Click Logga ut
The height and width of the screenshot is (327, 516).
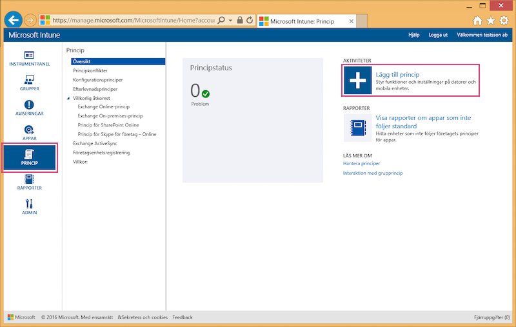tap(438, 35)
